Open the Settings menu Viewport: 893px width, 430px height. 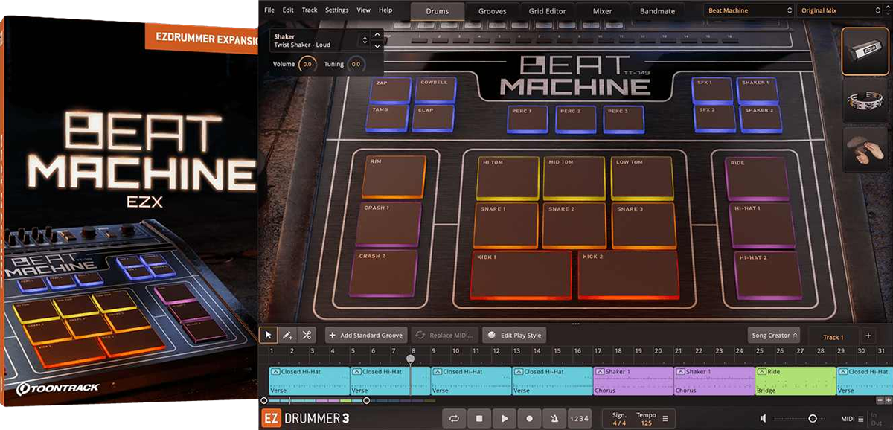point(336,10)
